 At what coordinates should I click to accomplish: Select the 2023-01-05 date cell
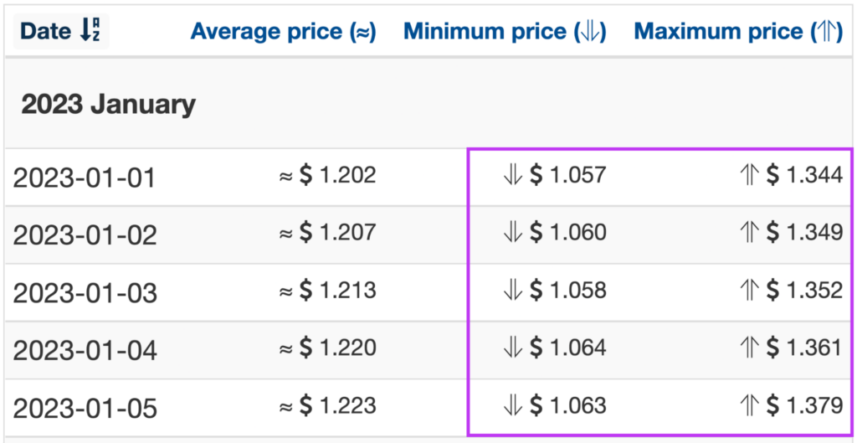(85, 409)
